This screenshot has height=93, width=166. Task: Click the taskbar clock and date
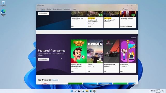pos(158,91)
